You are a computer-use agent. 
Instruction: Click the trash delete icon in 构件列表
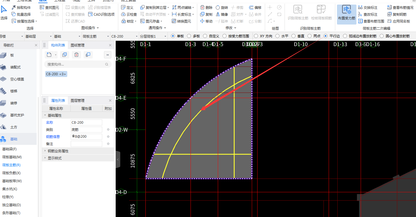[76, 55]
